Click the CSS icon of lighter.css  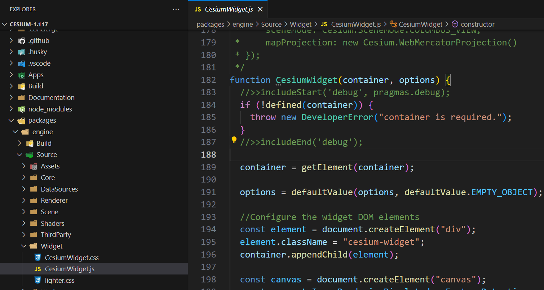(37, 281)
